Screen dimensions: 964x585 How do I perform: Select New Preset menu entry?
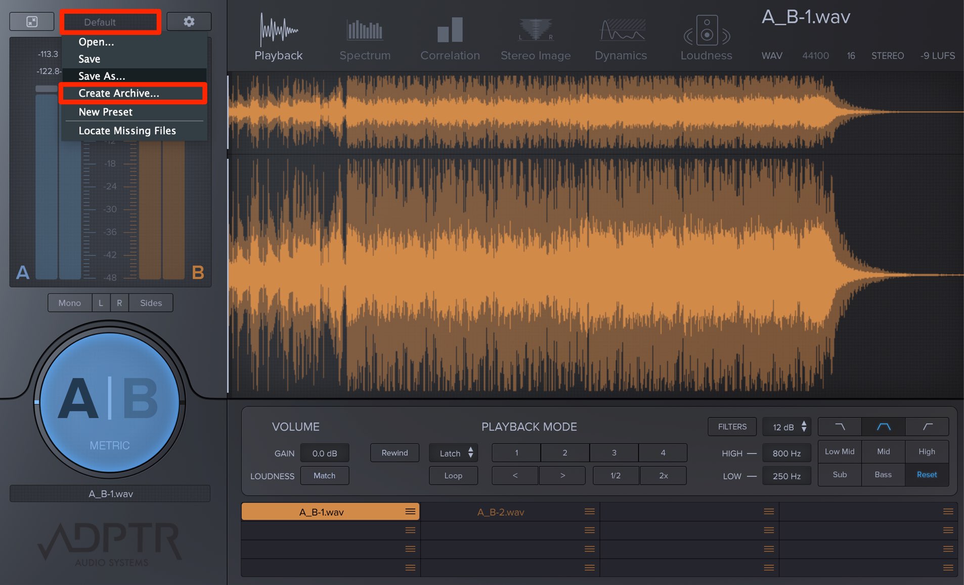pos(135,112)
